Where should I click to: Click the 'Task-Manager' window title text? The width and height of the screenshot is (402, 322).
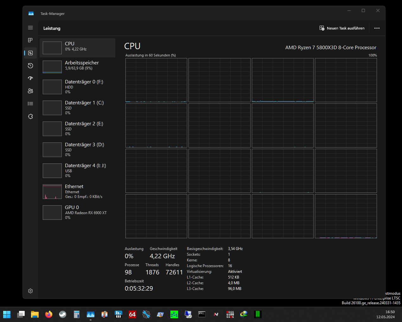click(x=53, y=14)
